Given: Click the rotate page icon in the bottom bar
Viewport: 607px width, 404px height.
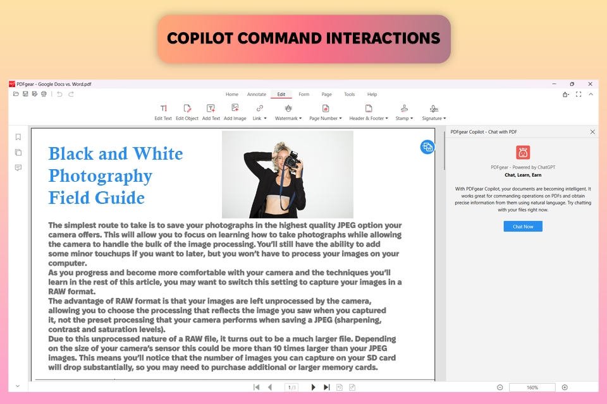Looking at the screenshot, I should click(x=340, y=387).
